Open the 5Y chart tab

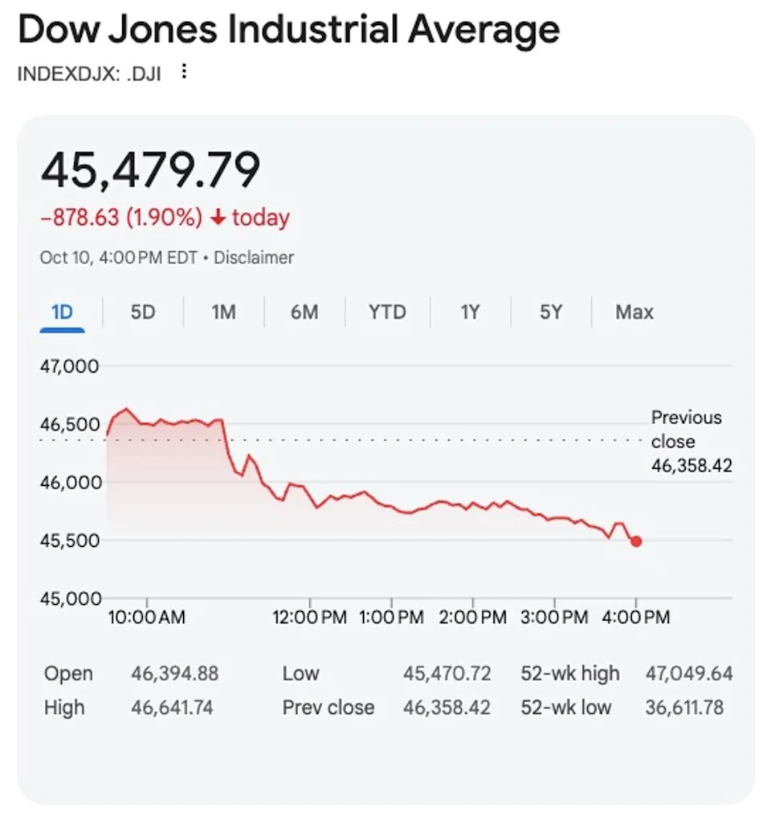pyautogui.click(x=551, y=312)
